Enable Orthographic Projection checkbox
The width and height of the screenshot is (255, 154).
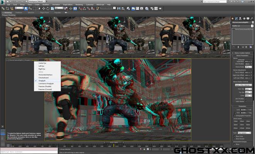point(235,116)
